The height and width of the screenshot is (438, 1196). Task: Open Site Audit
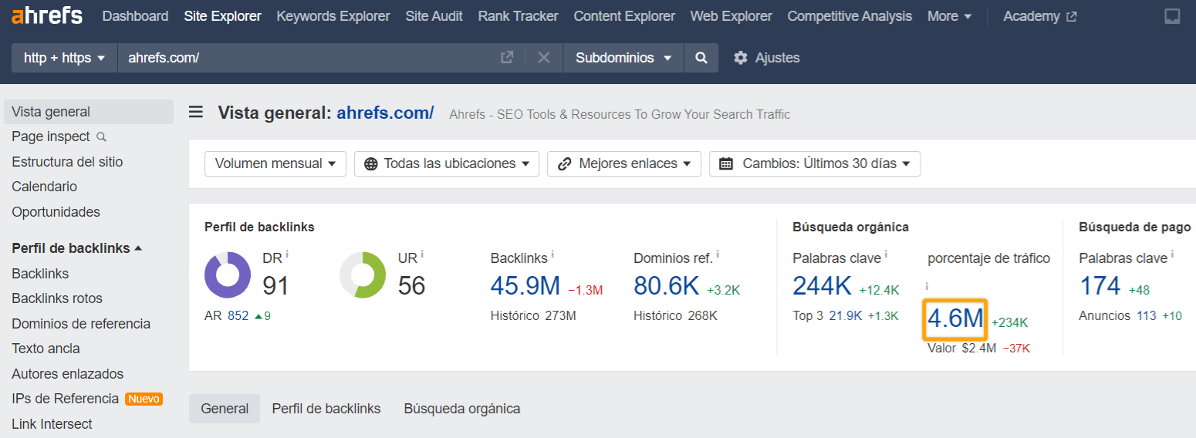[434, 16]
